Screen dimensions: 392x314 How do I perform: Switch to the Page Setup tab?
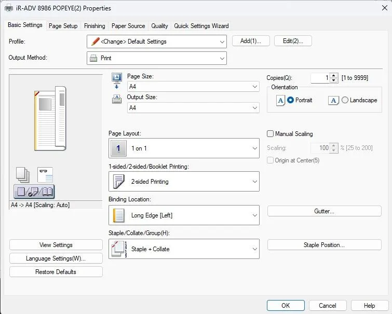tap(63, 26)
